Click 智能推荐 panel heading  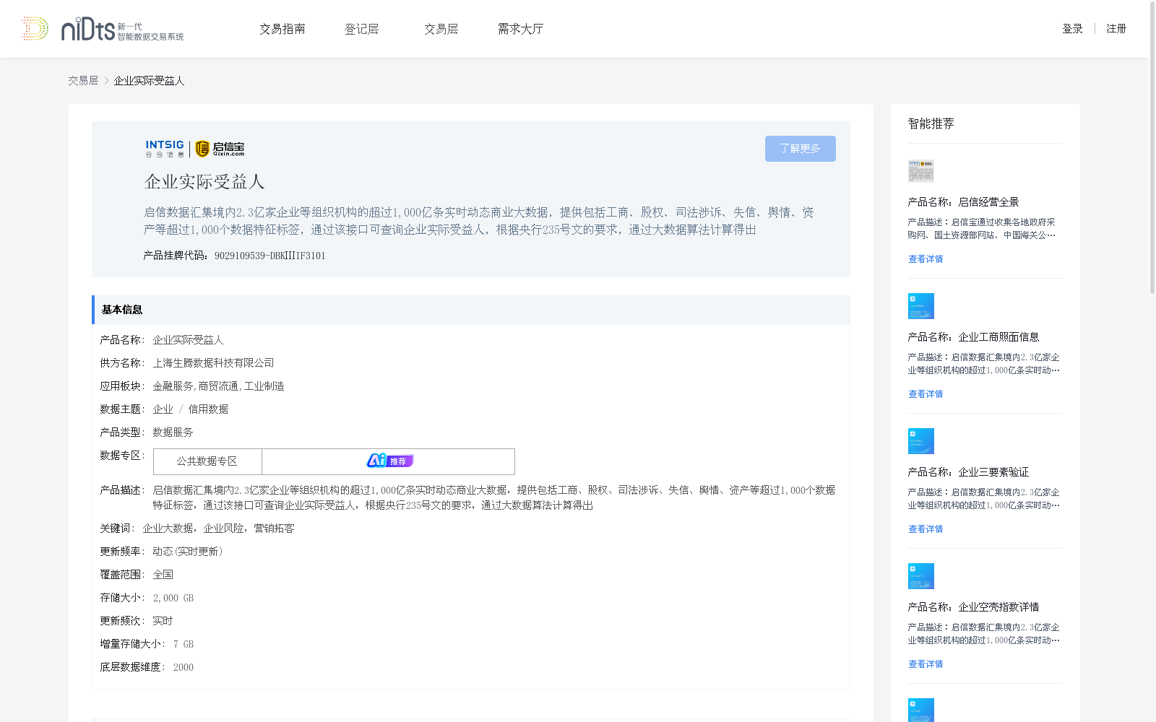[931, 123]
